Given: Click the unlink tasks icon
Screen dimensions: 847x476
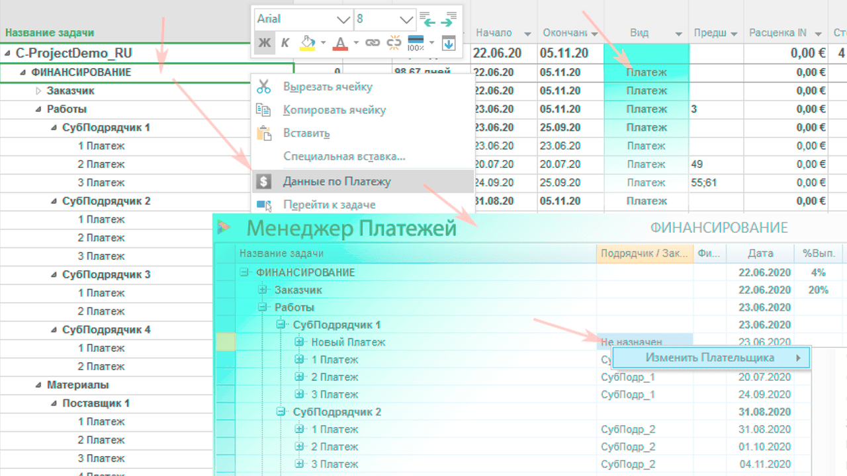Looking at the screenshot, I should click(394, 43).
